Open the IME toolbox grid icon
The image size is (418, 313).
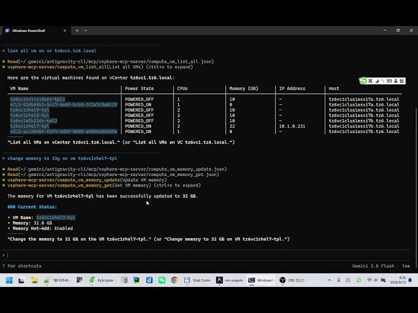(x=402, y=81)
